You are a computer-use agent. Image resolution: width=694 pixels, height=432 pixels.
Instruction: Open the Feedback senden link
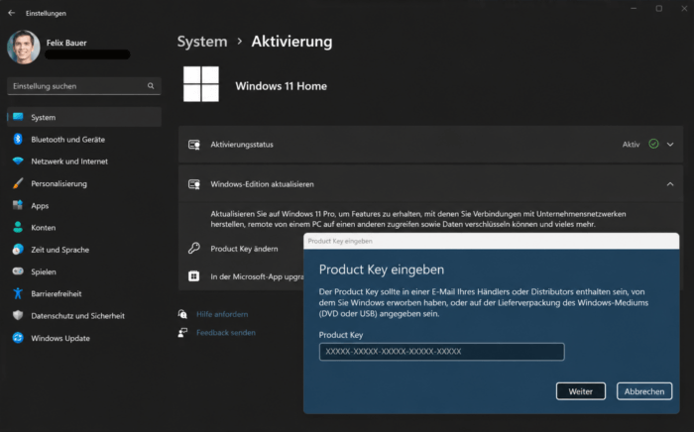(226, 333)
